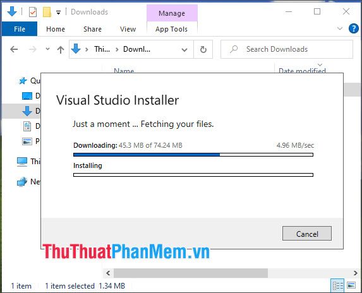Click the search magnifier icon
Image resolution: width=362 pixels, height=293 pixels.
[234, 49]
